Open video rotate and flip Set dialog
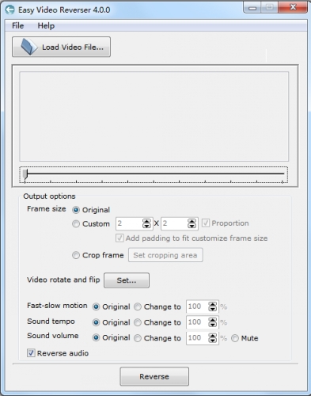This screenshot has height=396, width=311. [x=127, y=280]
